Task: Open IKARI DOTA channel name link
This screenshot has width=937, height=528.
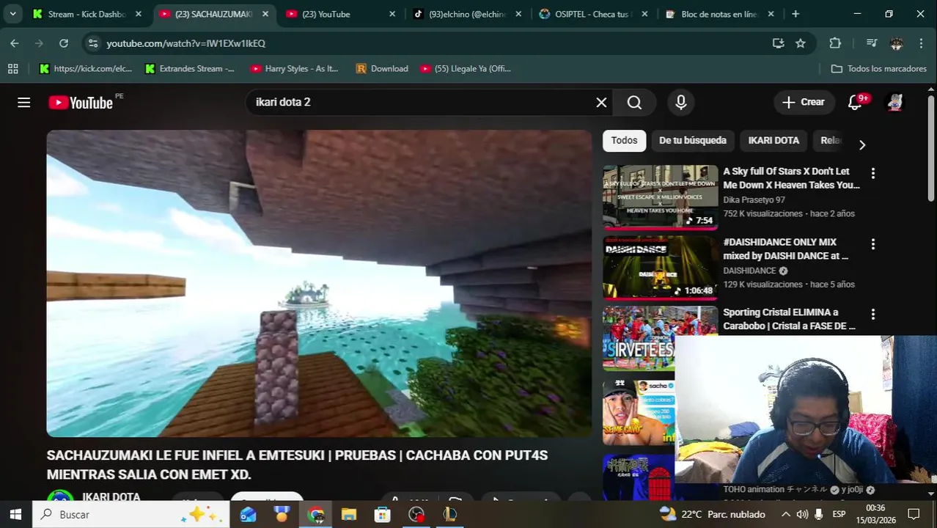Action: pos(111,497)
